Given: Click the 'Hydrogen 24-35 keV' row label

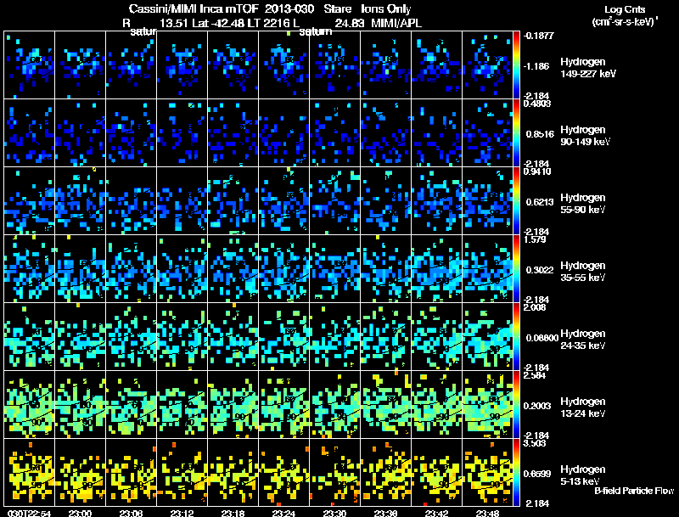Looking at the screenshot, I should pyautogui.click(x=583, y=340).
